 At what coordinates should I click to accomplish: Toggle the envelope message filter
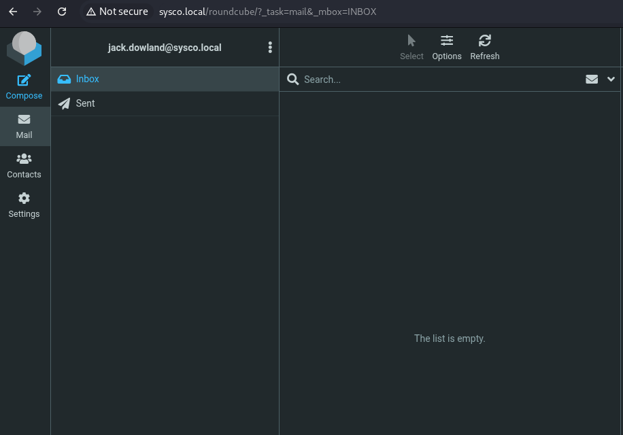[592, 80]
